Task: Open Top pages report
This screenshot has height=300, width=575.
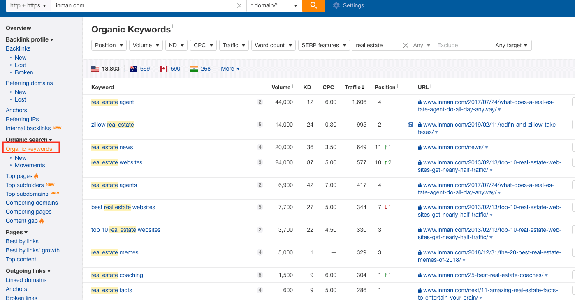Action: [x=19, y=176]
